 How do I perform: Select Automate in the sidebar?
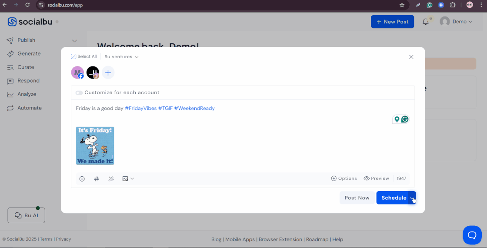click(29, 108)
